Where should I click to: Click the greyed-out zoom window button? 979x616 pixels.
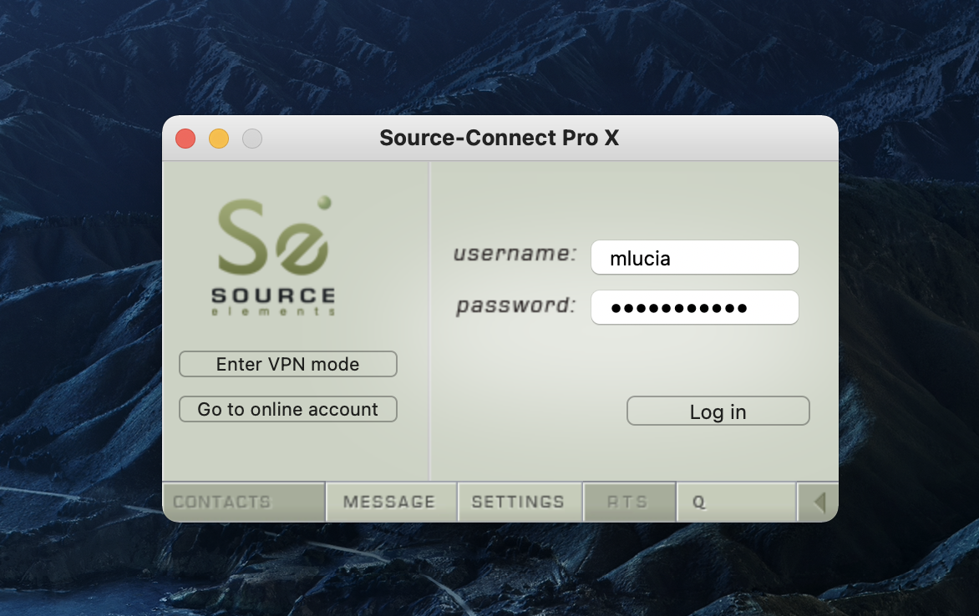click(251, 139)
